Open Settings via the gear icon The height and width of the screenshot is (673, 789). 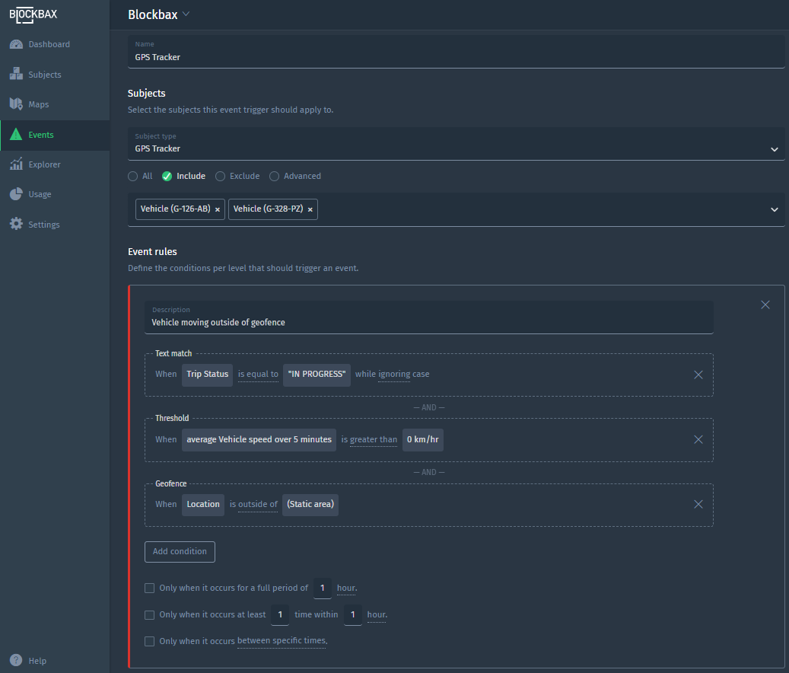point(16,225)
